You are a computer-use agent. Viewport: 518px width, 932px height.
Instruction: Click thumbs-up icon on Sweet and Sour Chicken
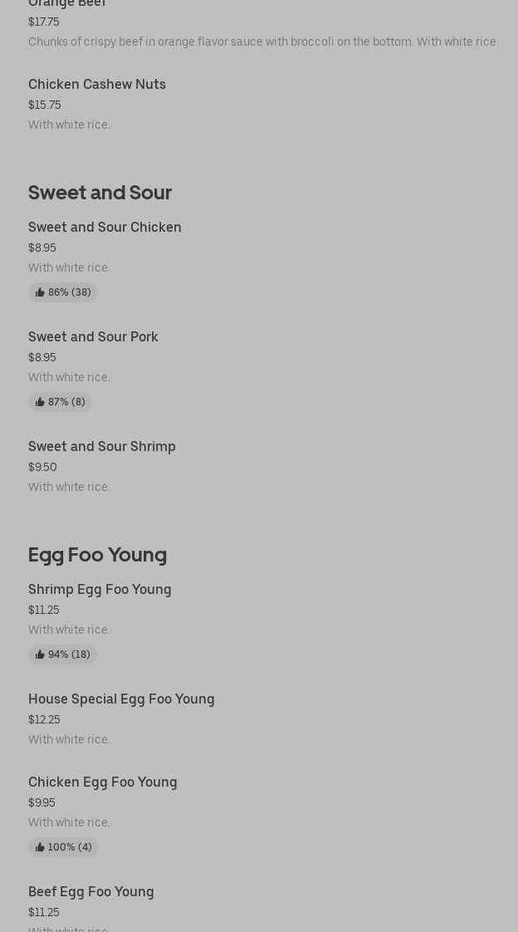pos(40,292)
